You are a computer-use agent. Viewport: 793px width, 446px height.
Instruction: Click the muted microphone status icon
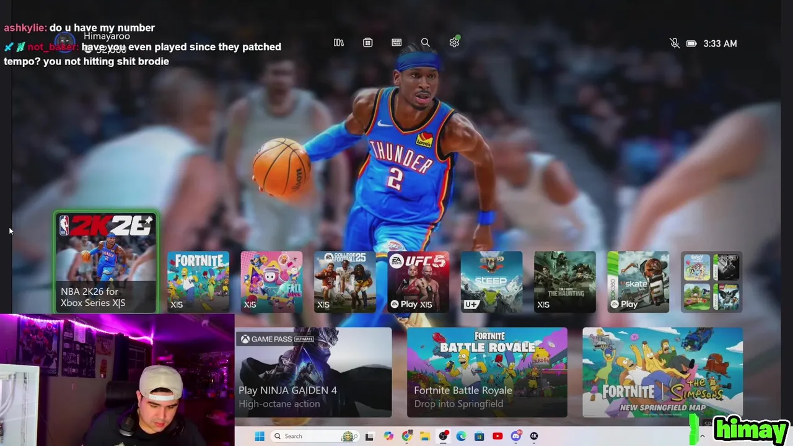coord(675,43)
